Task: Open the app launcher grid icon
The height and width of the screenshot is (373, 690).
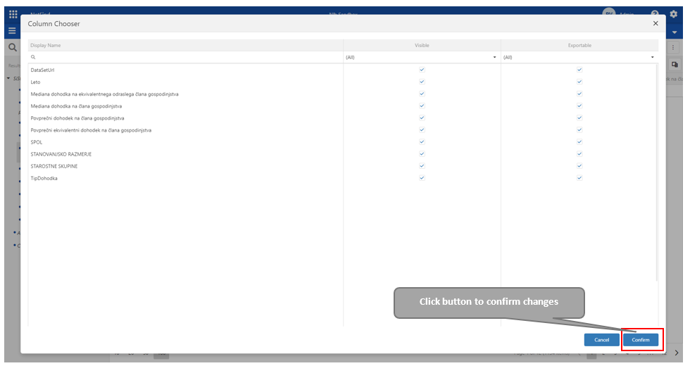Action: [x=13, y=14]
